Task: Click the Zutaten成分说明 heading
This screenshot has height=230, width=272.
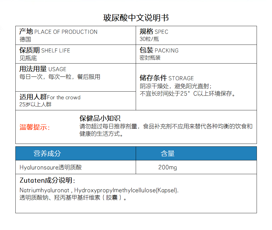Action: tap(47, 180)
